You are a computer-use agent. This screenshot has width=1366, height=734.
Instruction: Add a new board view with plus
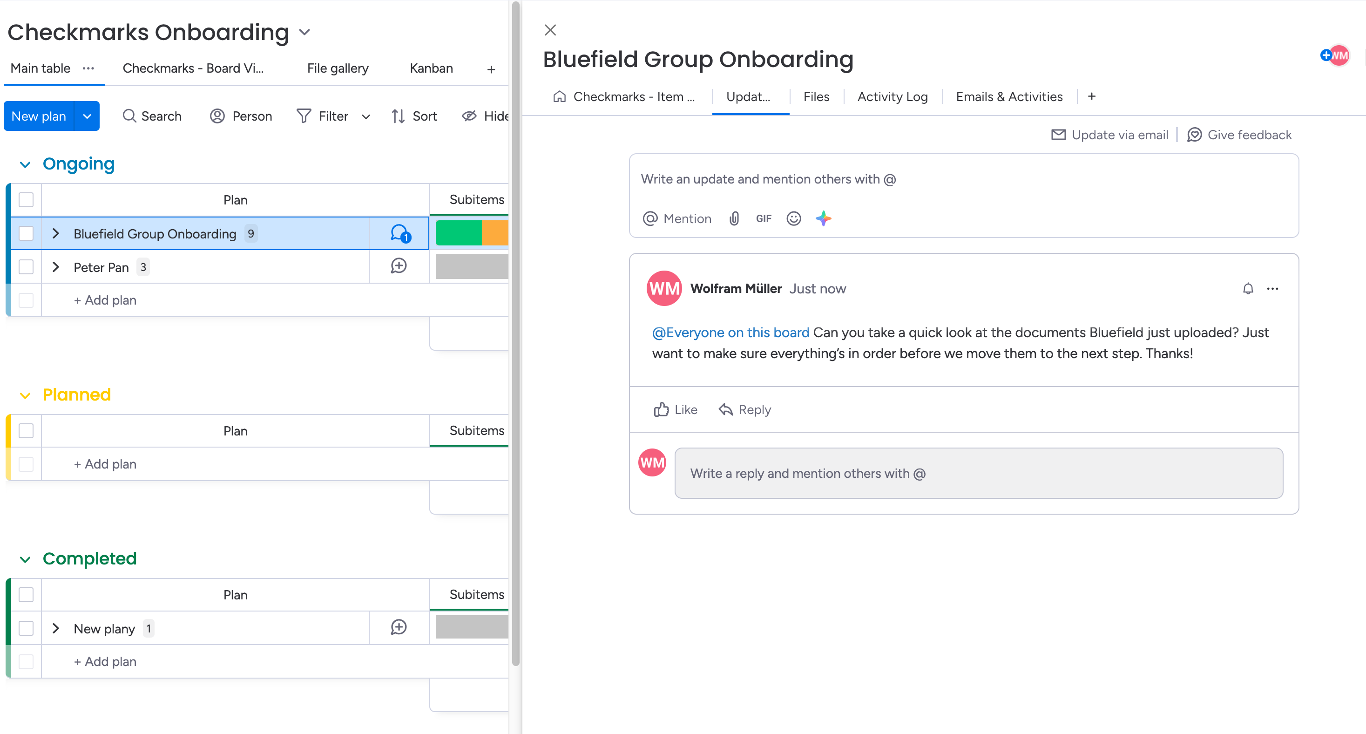(491, 69)
